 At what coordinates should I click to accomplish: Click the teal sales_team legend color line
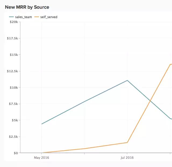tap(11, 17)
